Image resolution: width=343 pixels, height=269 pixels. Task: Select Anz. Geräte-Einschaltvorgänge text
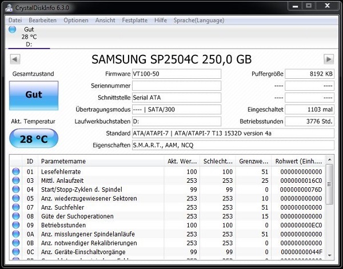tap(83, 252)
